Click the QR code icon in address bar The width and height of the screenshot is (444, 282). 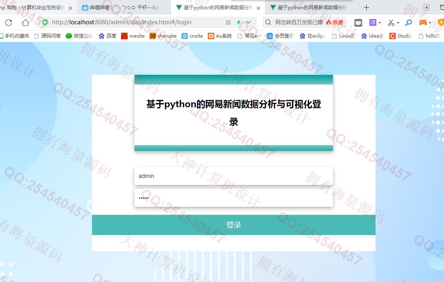point(228,23)
